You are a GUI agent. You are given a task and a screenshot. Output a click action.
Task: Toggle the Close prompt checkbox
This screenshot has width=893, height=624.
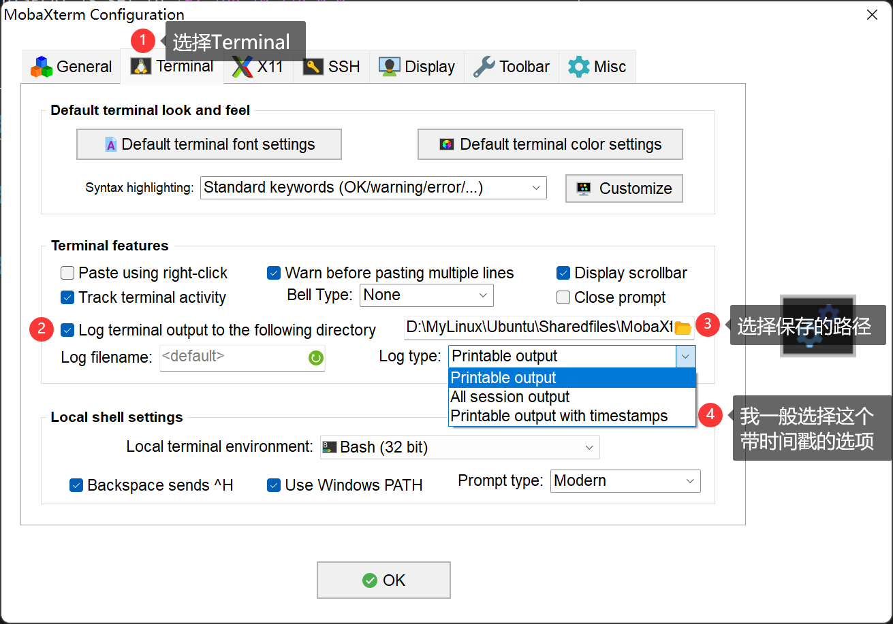pyautogui.click(x=563, y=297)
